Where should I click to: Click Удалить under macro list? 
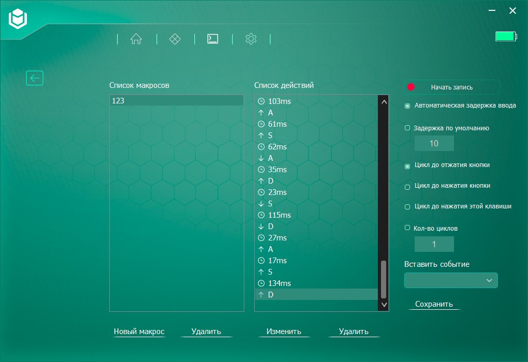pos(206,331)
